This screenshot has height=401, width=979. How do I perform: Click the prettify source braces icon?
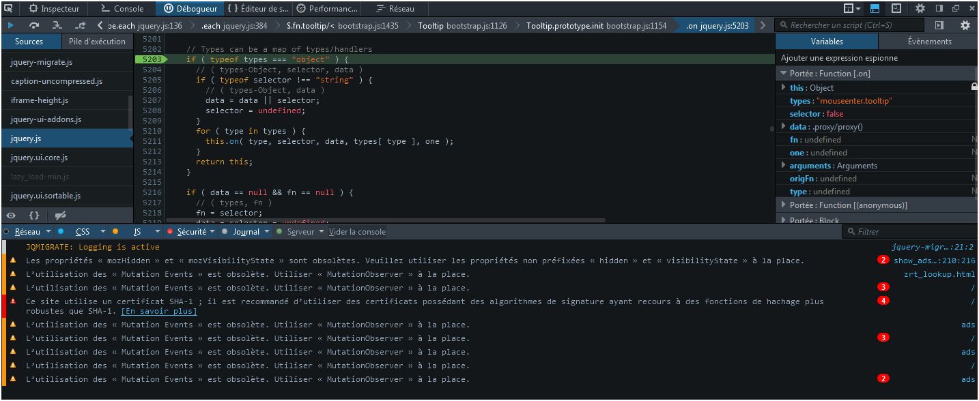point(34,216)
